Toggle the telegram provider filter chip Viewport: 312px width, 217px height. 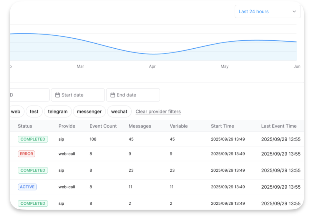pos(58,111)
